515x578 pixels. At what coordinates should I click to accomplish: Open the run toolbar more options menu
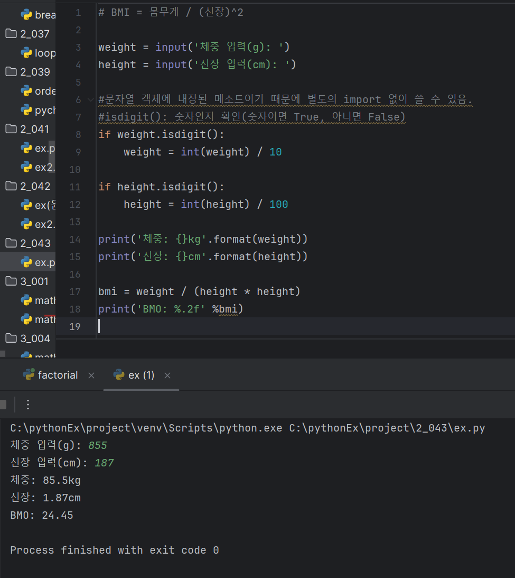pos(28,405)
